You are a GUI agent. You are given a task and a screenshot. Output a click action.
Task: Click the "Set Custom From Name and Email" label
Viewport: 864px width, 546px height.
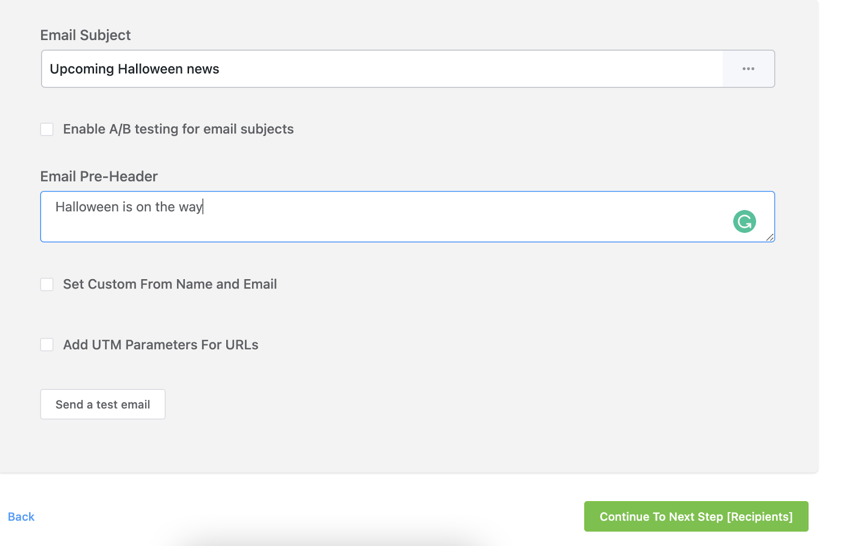(x=170, y=284)
